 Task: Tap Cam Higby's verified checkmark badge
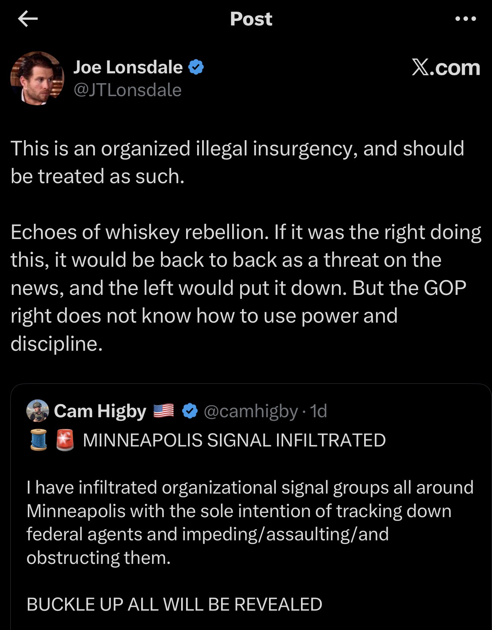pos(190,411)
